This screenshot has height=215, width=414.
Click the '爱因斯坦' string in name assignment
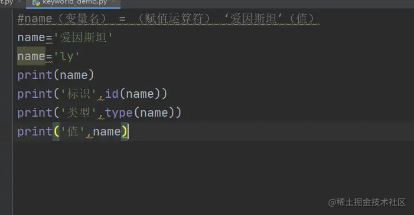(x=83, y=38)
